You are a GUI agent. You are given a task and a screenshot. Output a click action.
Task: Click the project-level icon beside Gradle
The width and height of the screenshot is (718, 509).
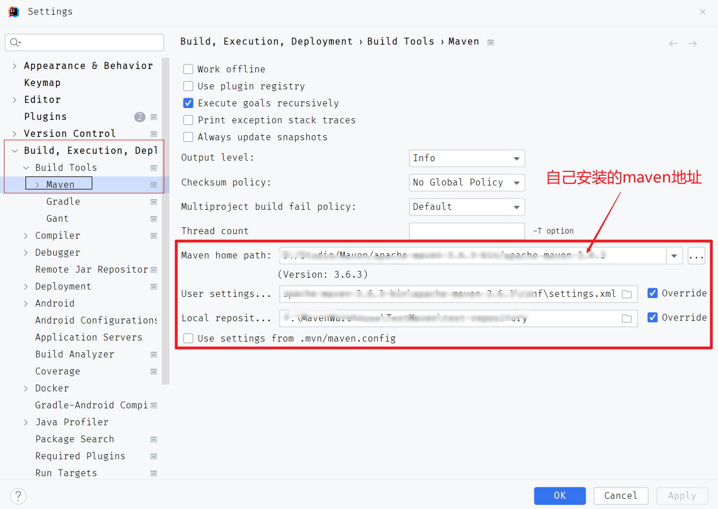153,202
